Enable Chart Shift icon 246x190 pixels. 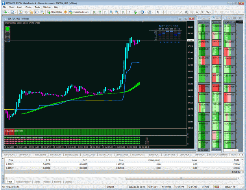[x=129, y=12]
